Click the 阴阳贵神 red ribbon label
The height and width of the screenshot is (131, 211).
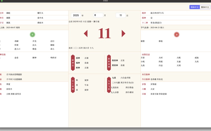[x=109, y=63]
